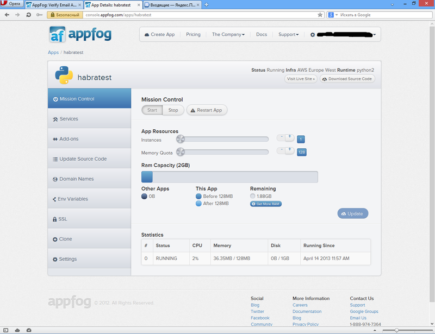Click the panel toggle icon in status bar
Viewport: 435px width, 334px height.
[6, 330]
